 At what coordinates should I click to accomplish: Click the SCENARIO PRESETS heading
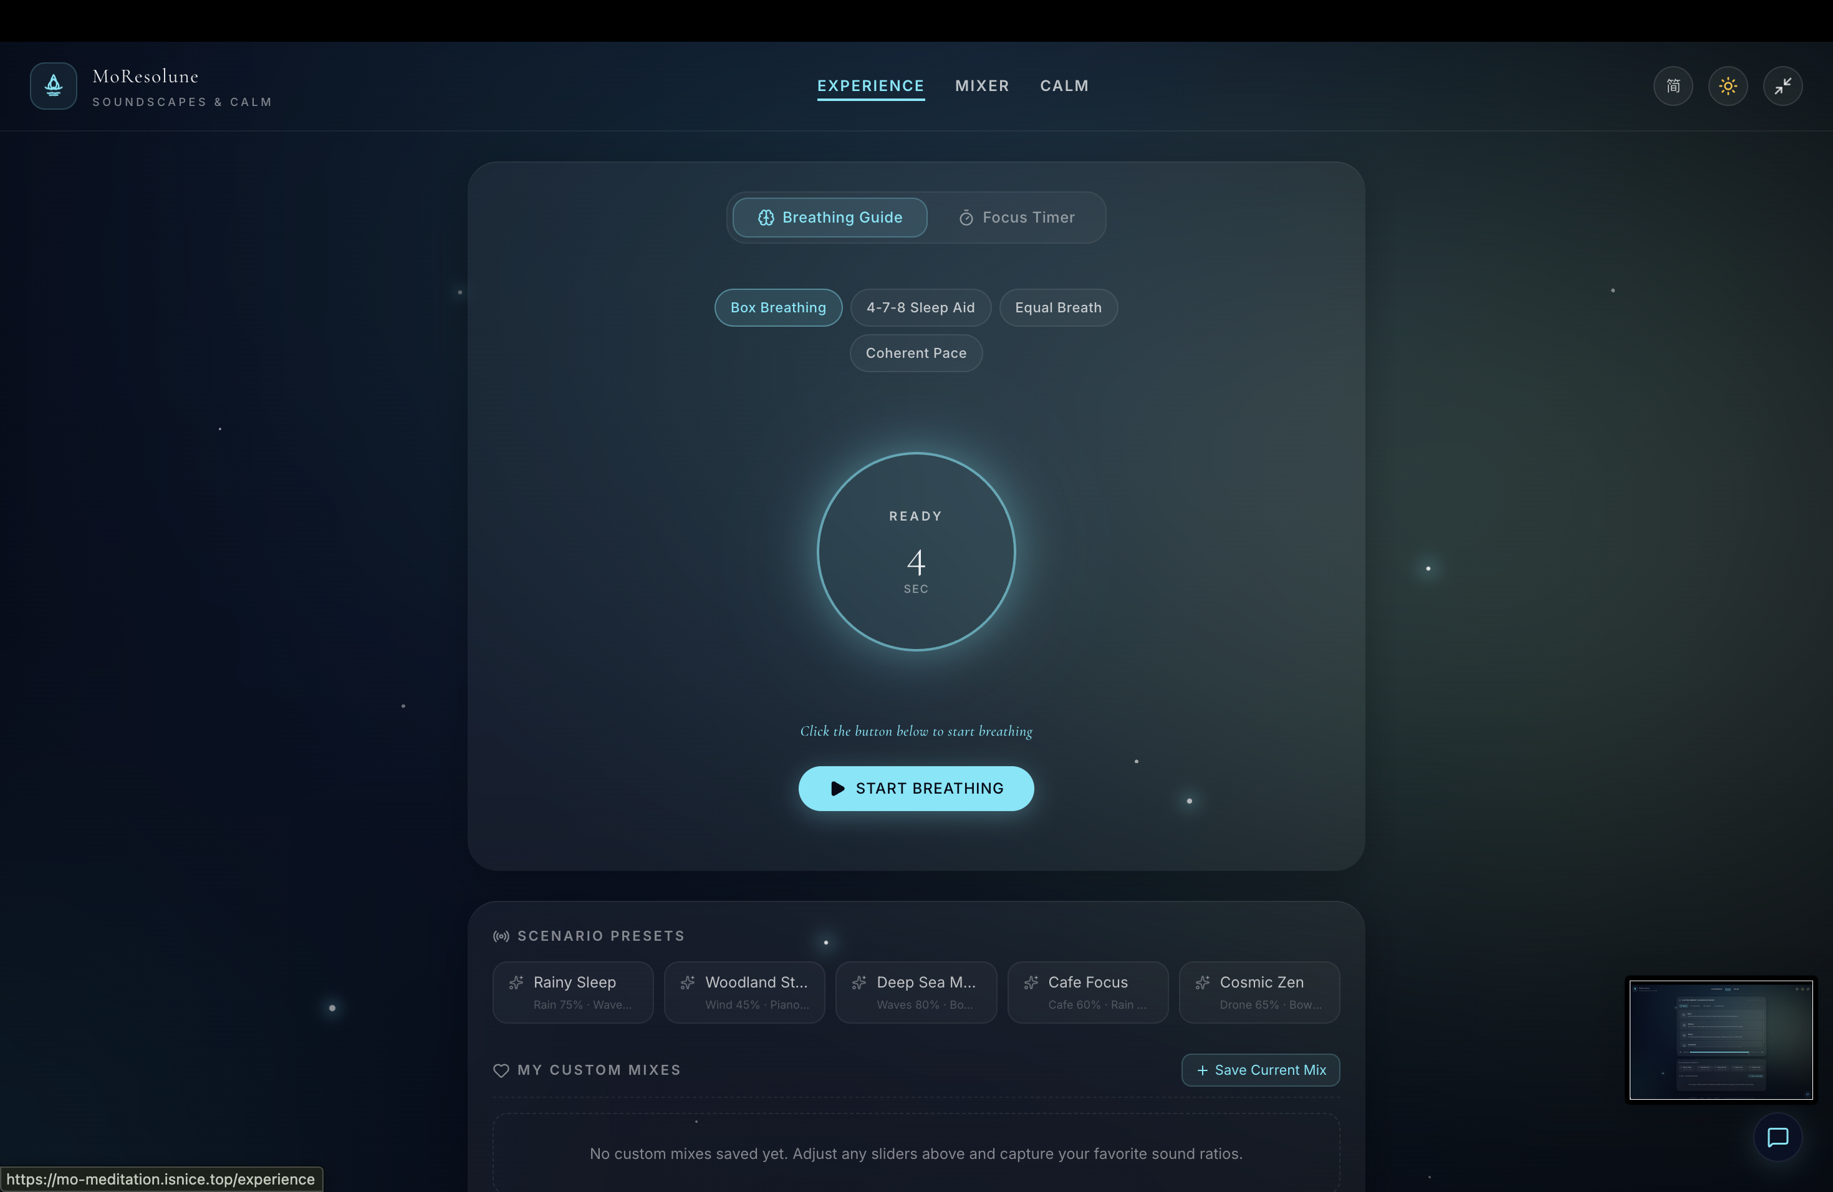[x=601, y=936]
